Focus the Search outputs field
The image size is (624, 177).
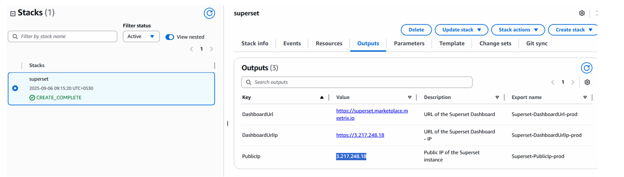(x=357, y=82)
